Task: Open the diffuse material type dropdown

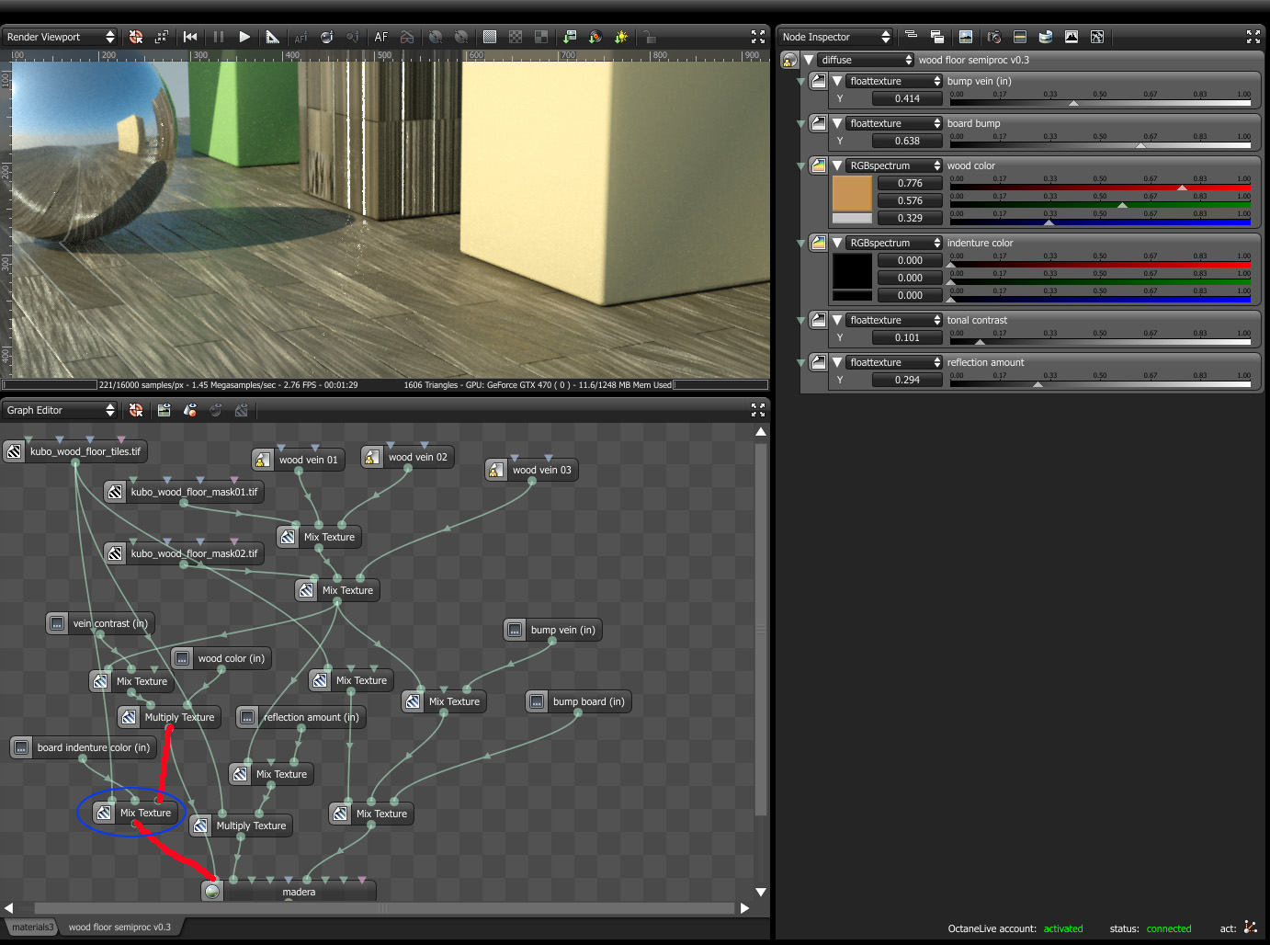Action: click(866, 60)
